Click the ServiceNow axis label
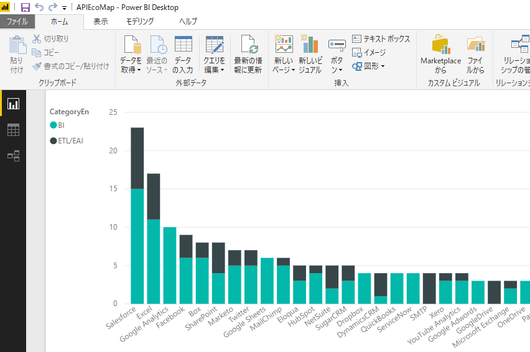Image resolution: width=530 pixels, height=352 pixels. tap(394, 319)
